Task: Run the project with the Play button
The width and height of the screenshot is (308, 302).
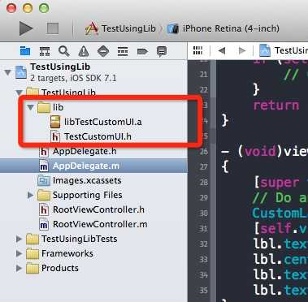Action: pyautogui.click(x=26, y=28)
